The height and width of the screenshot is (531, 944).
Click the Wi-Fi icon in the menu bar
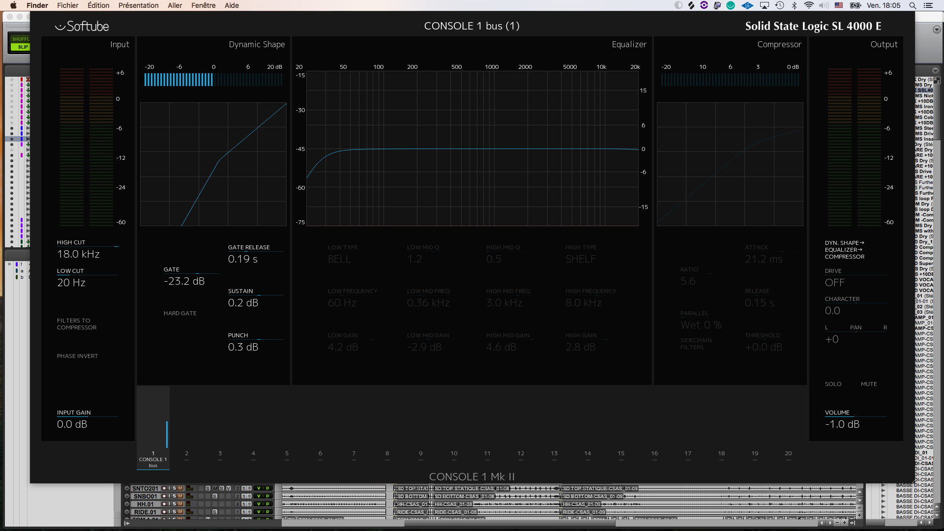coord(808,5)
